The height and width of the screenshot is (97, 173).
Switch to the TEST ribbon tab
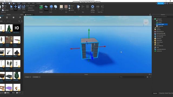pyautogui.click(x=29, y=4)
